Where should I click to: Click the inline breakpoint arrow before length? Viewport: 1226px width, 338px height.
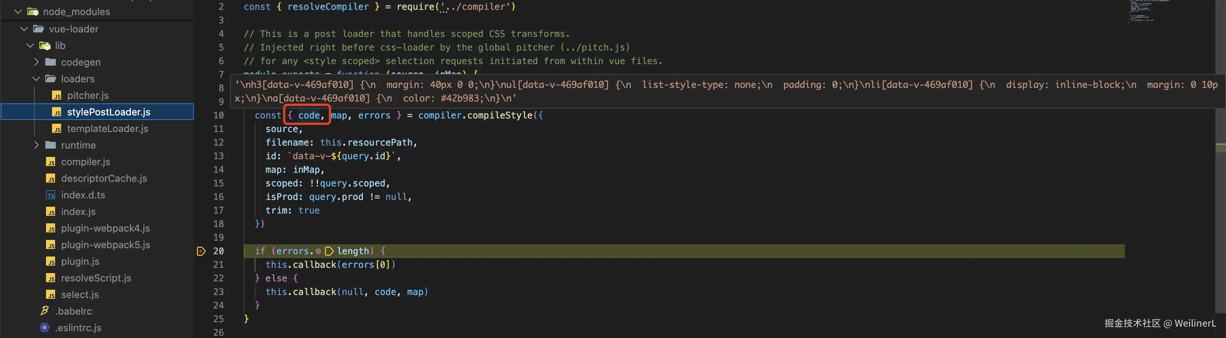(x=329, y=251)
